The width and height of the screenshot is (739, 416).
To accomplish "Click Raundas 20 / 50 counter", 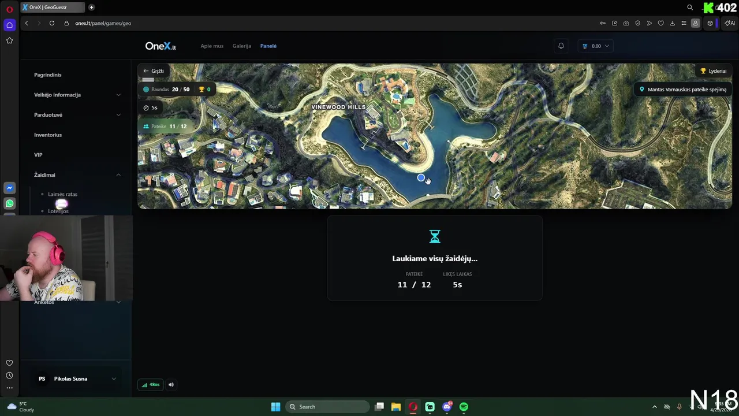I will (x=166, y=90).
